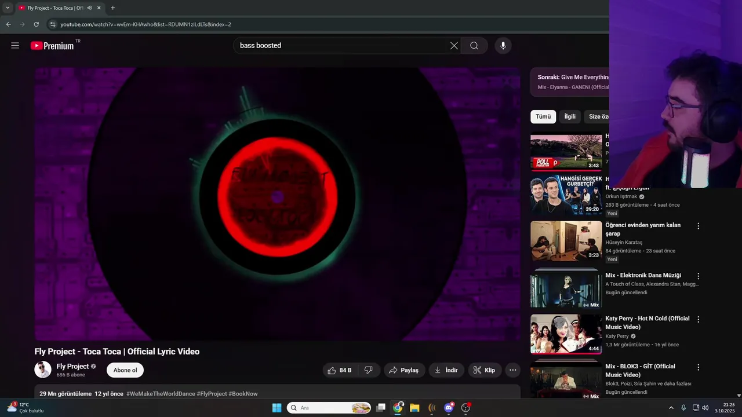742x417 pixels.
Task: Open more actions ellipsis under video
Action: tap(512, 370)
